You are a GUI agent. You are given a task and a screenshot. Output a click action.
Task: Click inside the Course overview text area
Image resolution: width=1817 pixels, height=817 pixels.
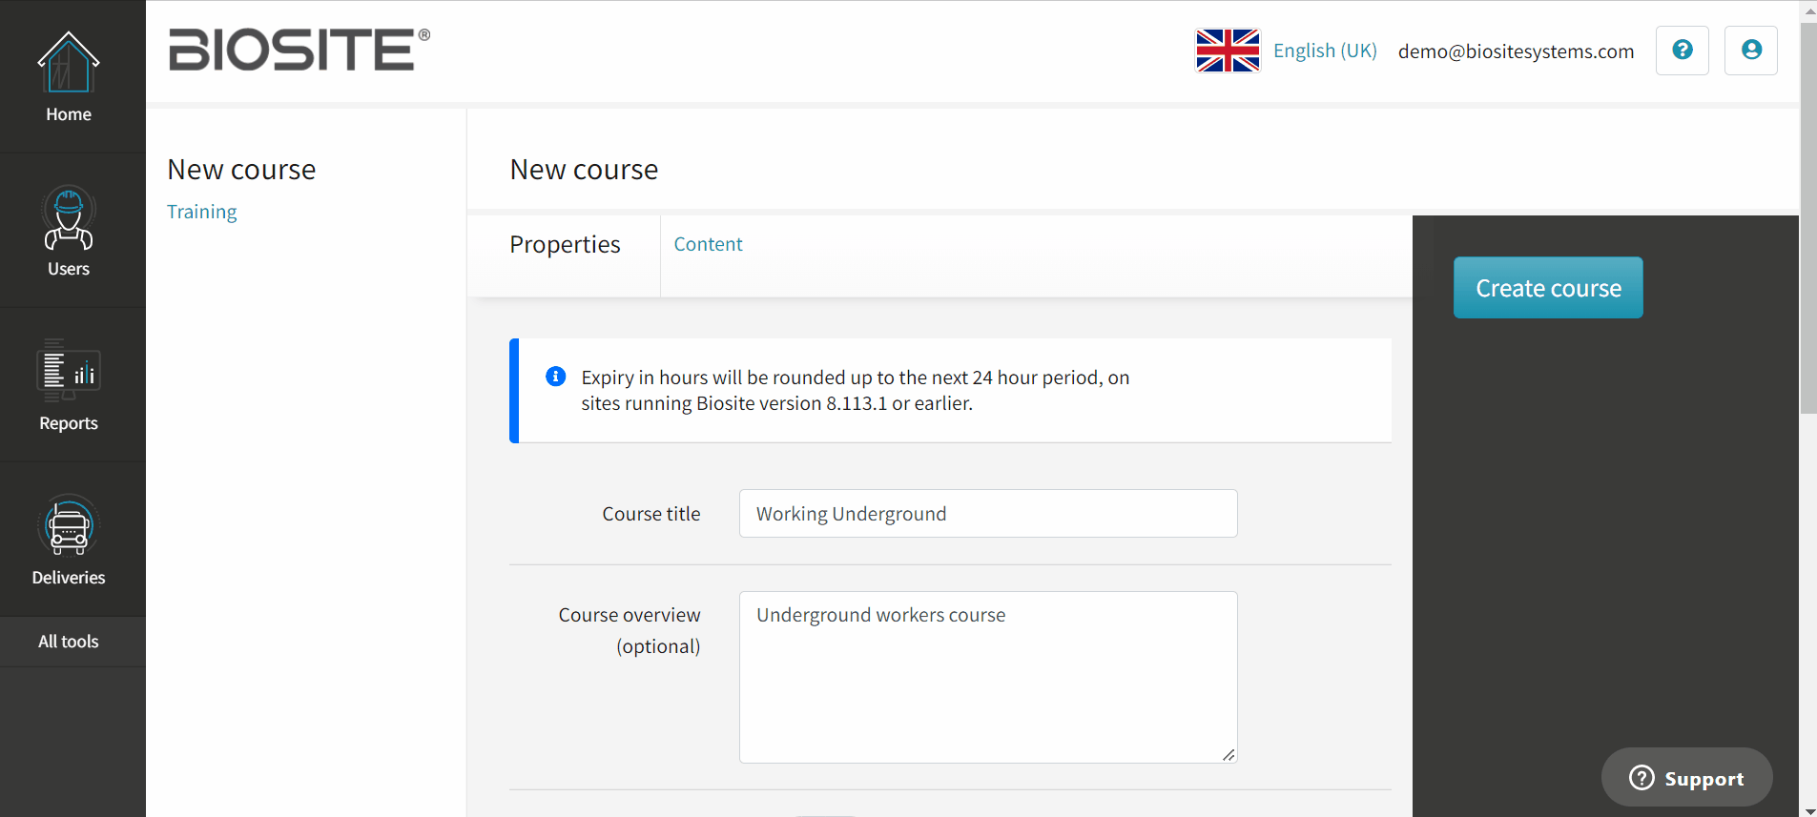tap(988, 677)
